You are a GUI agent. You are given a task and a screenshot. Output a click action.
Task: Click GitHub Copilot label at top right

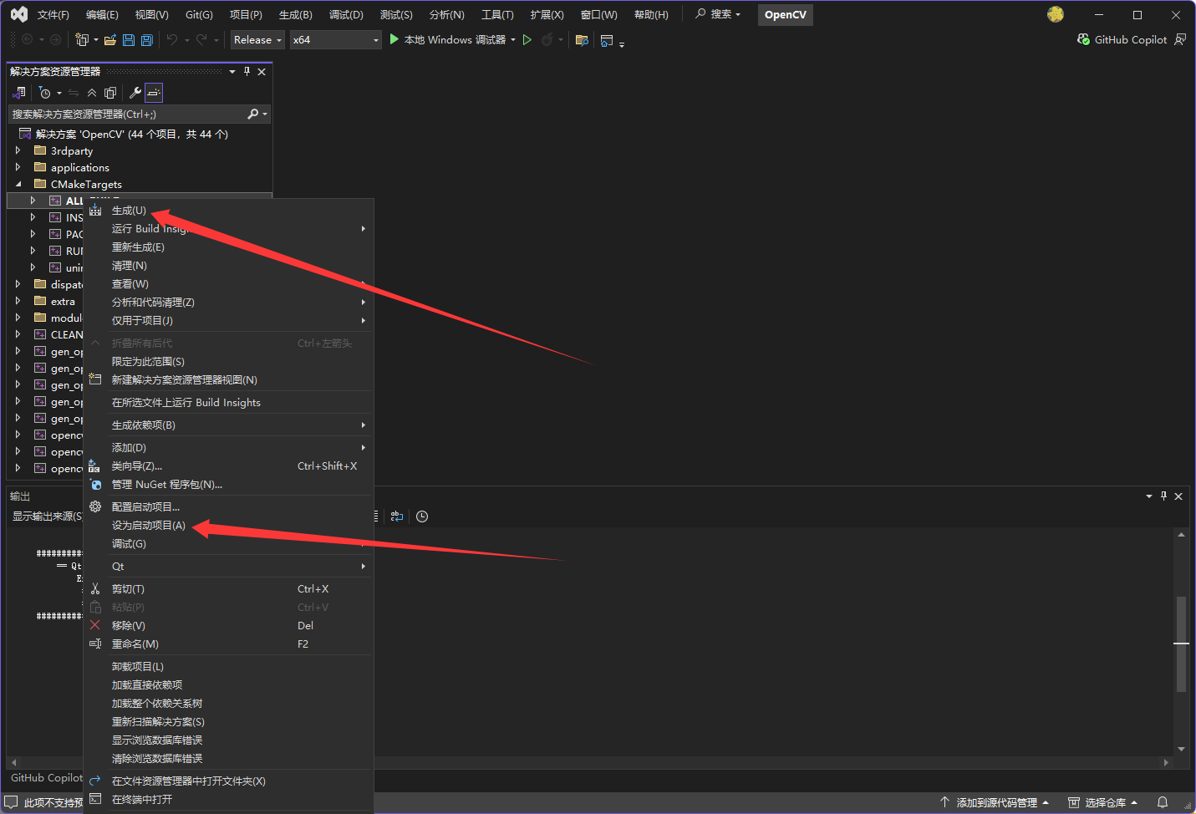tap(1131, 39)
